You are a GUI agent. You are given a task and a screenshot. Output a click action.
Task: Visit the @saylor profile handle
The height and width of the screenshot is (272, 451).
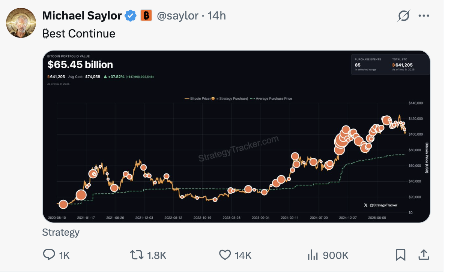click(177, 15)
